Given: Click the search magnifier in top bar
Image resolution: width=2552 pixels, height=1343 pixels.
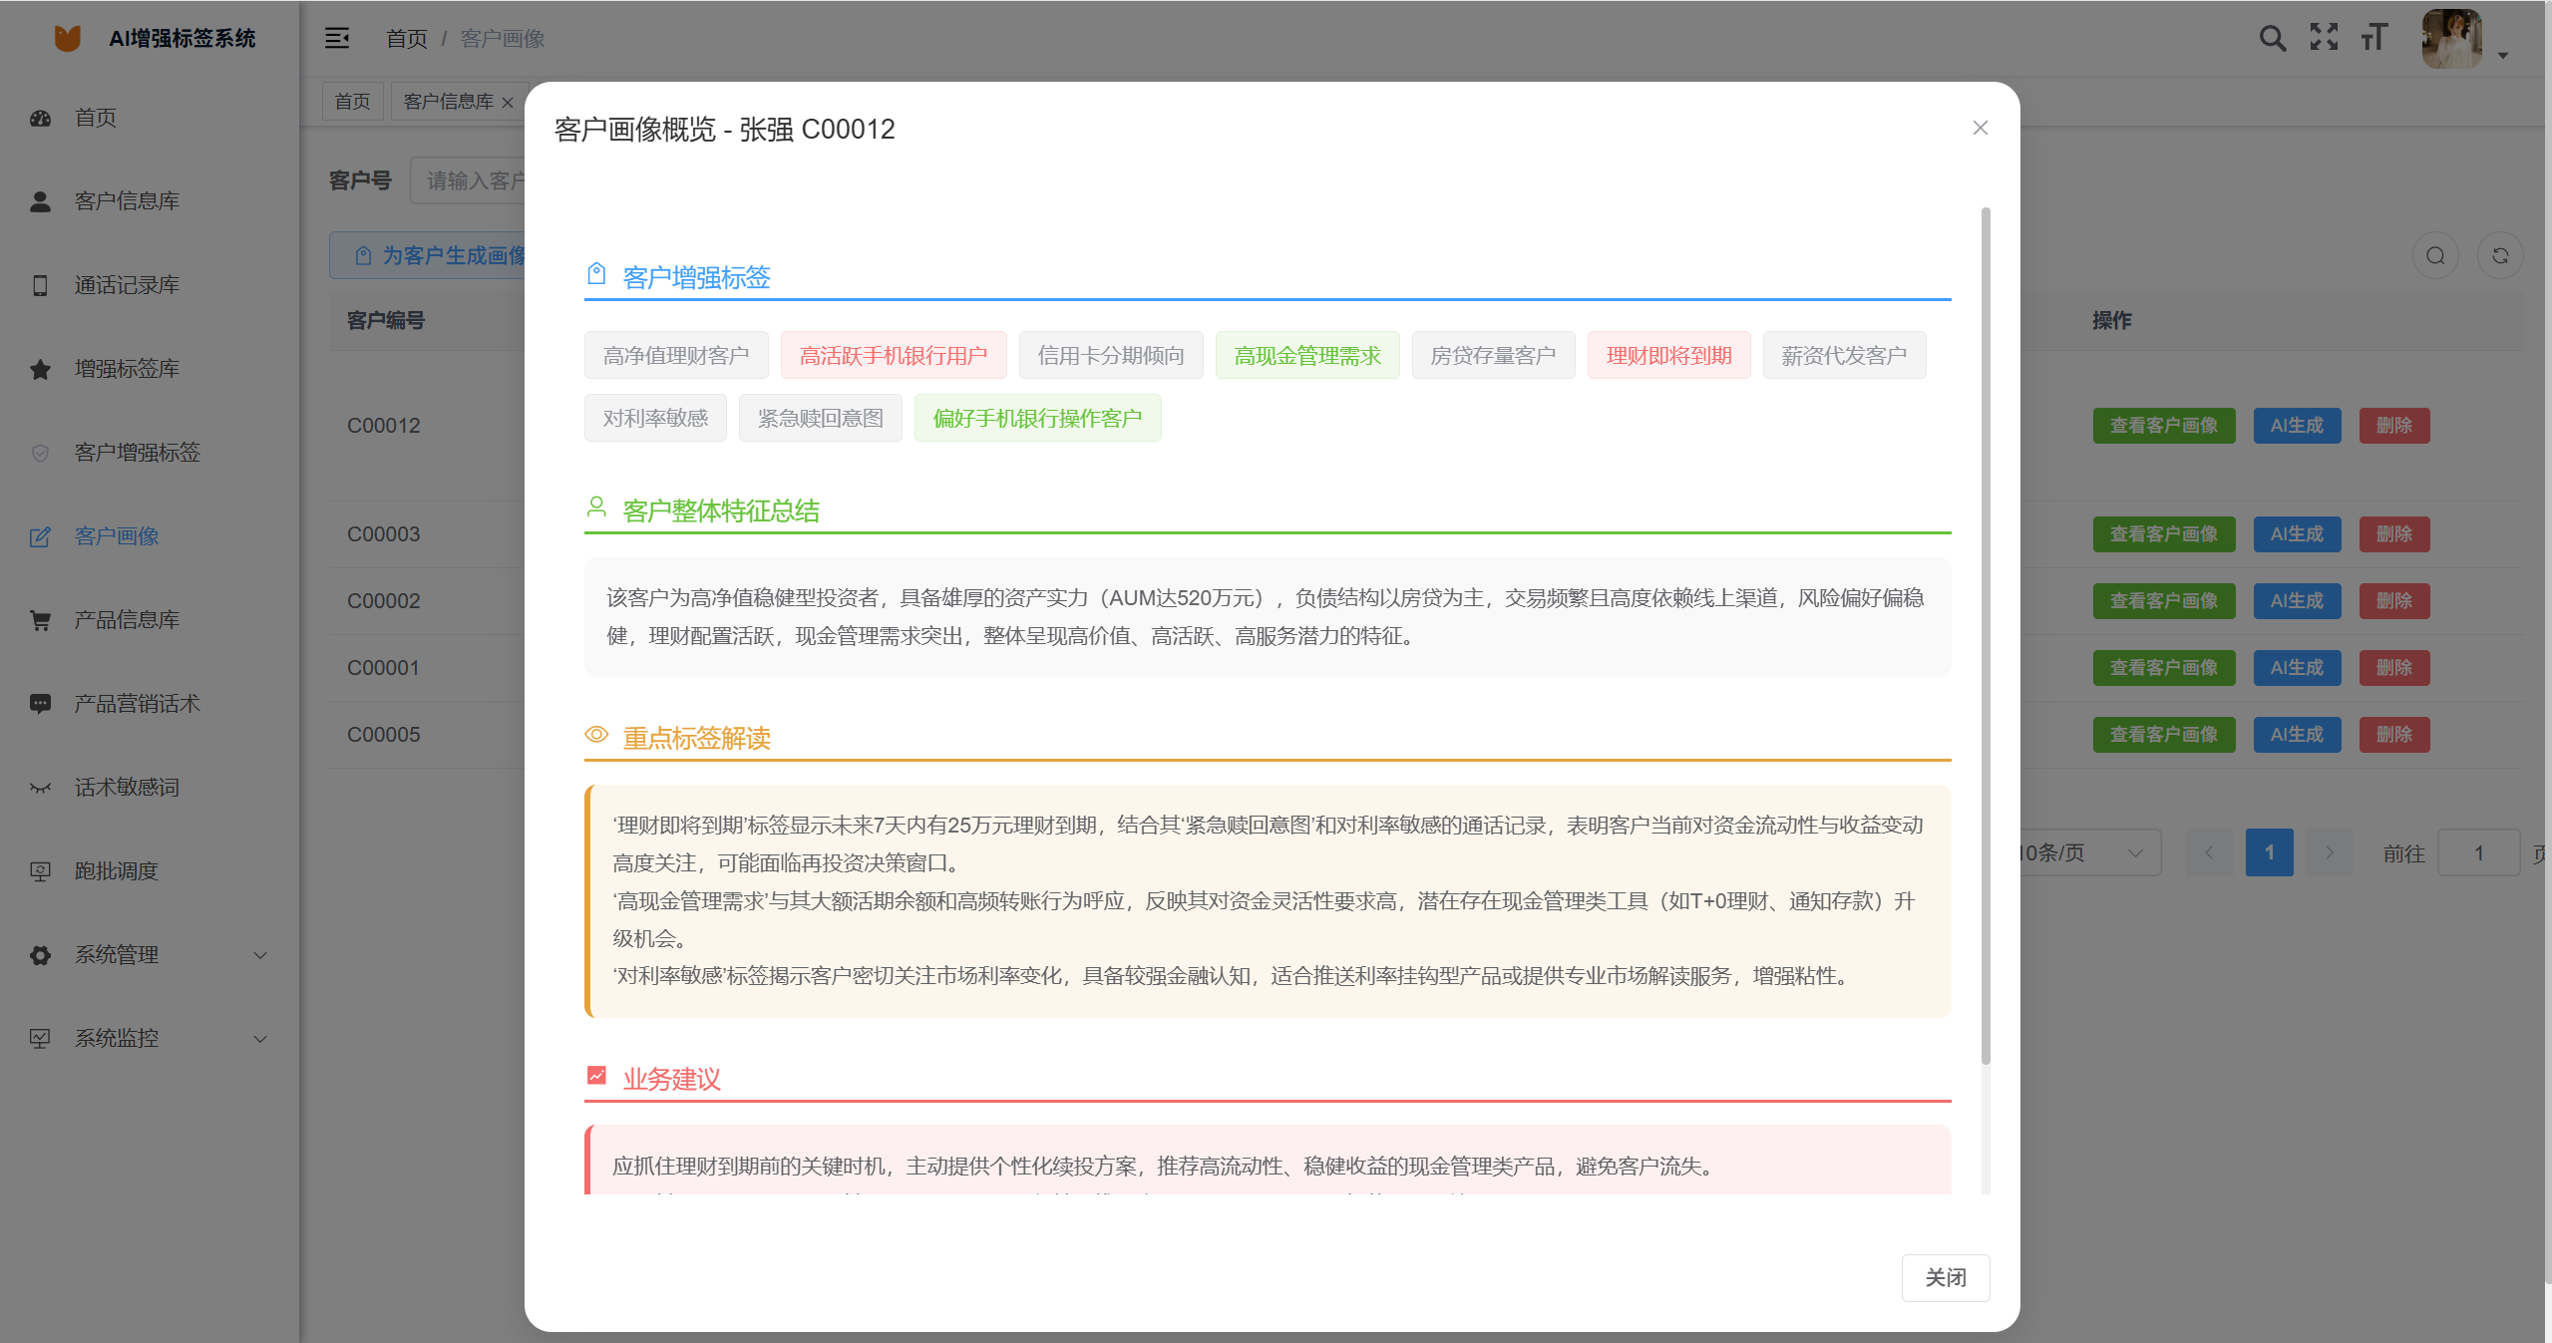Looking at the screenshot, I should pyautogui.click(x=2274, y=38).
